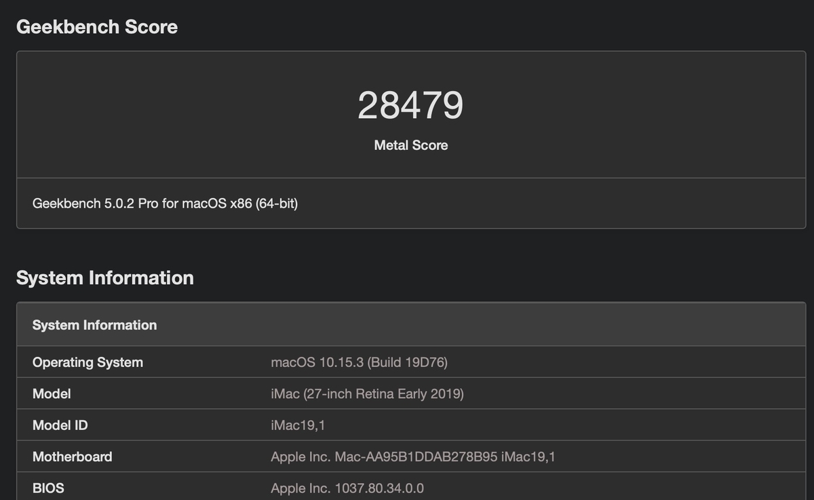This screenshot has width=814, height=500.
Task: Click the Operating System row label
Action: pyautogui.click(x=88, y=362)
